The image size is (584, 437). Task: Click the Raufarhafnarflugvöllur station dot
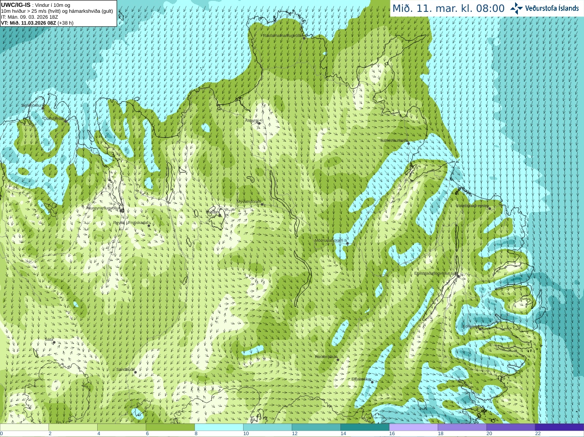coord(304,38)
